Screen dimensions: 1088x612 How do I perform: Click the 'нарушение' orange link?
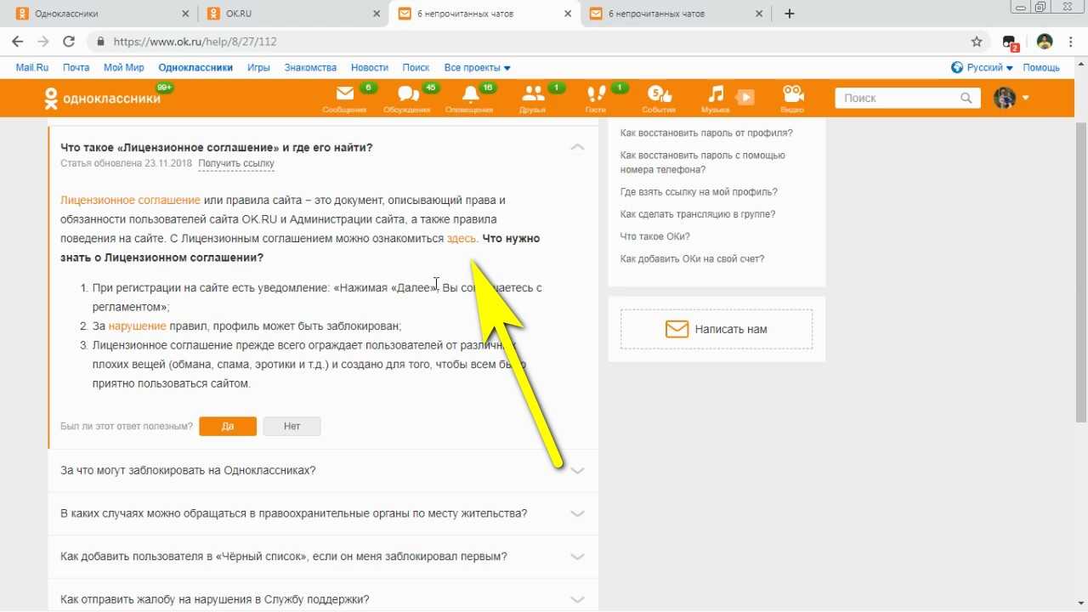pyautogui.click(x=137, y=326)
